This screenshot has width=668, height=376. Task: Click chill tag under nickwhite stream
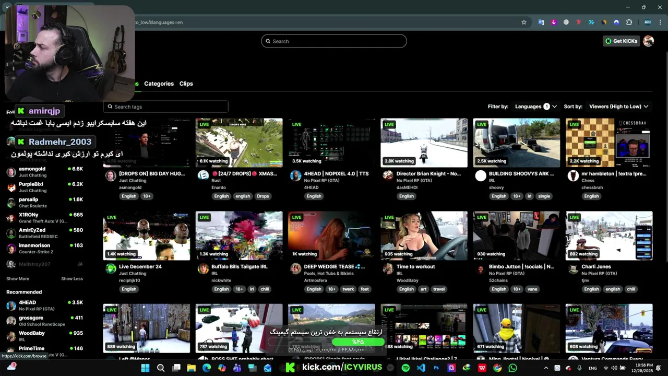point(265,289)
